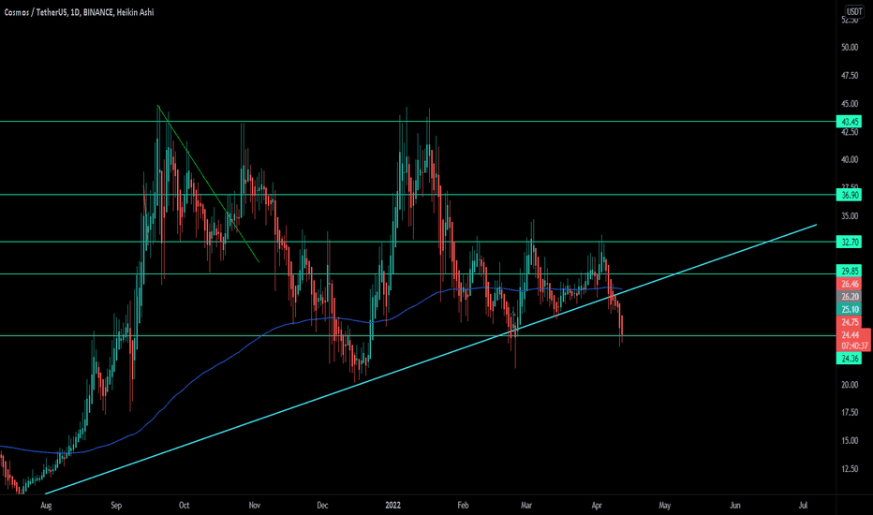Screen dimensions: 873x515
Task: Click the Apr label on time axis
Action: click(x=597, y=506)
